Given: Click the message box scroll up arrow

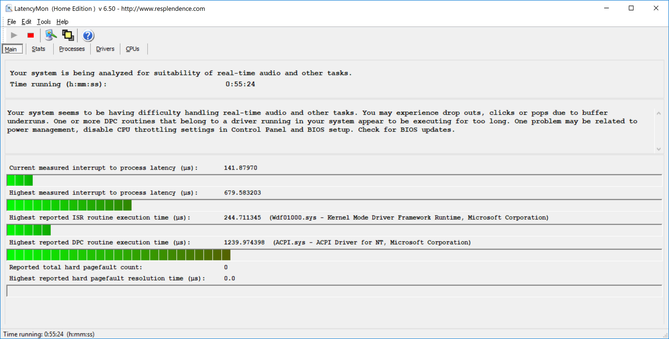Looking at the screenshot, I should tap(659, 113).
